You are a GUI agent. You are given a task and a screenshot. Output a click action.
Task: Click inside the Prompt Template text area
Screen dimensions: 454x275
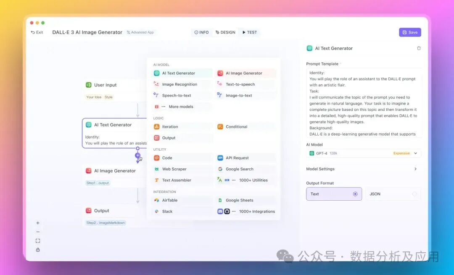coord(363,103)
